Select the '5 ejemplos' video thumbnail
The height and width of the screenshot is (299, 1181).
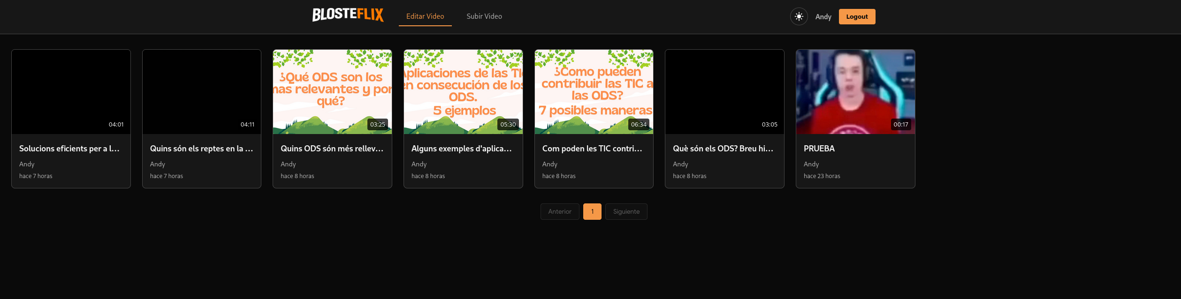[x=463, y=91]
